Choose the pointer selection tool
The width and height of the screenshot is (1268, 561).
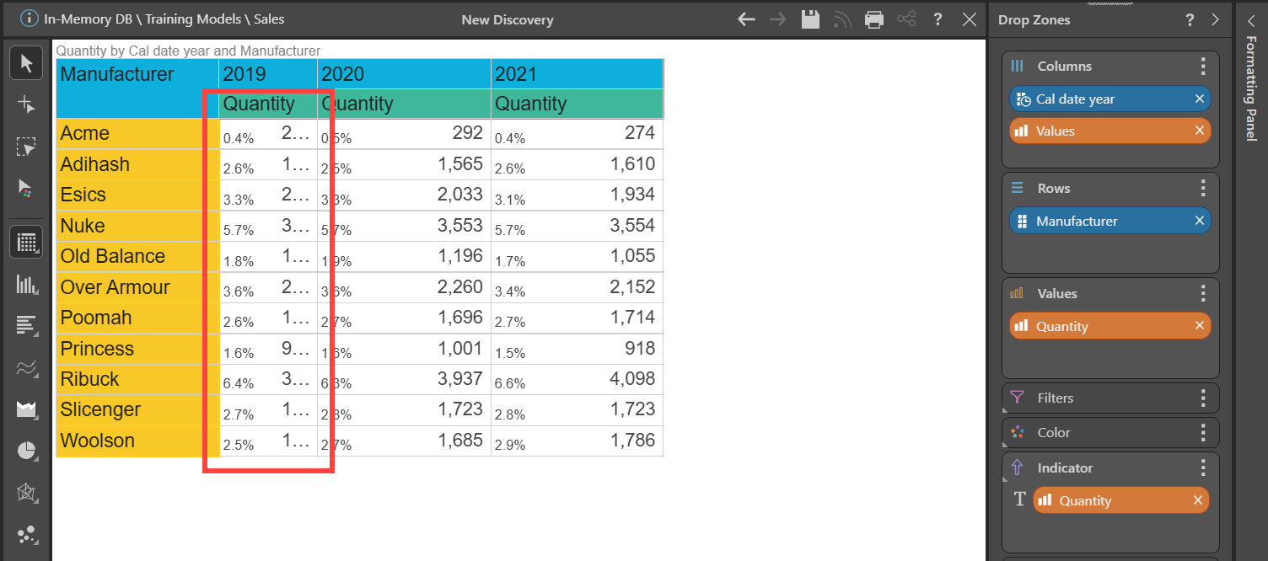point(26,63)
